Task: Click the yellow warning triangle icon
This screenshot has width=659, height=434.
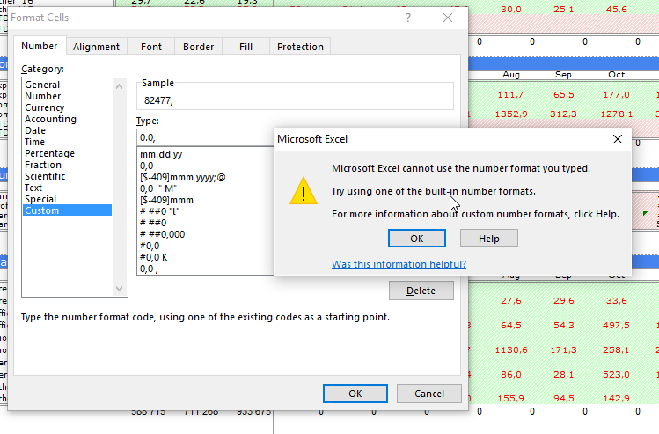Action: [x=304, y=191]
